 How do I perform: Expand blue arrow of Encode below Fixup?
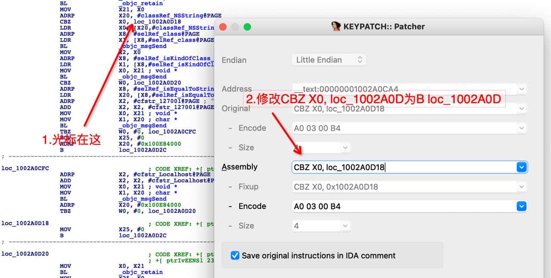coord(521,207)
